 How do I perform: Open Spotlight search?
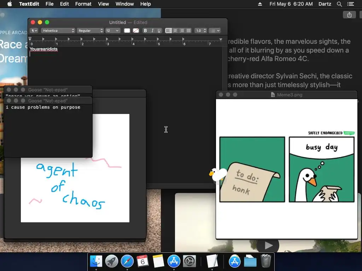pos(339,4)
